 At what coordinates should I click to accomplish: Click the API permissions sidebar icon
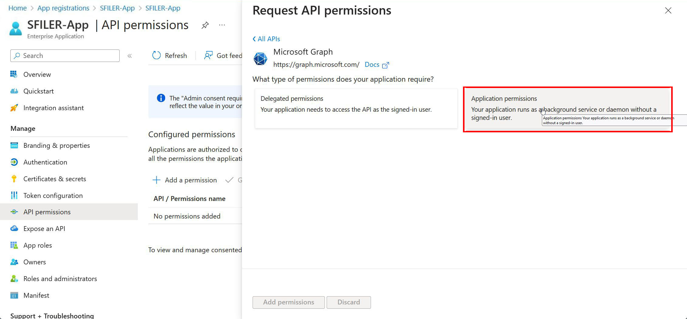click(x=14, y=212)
